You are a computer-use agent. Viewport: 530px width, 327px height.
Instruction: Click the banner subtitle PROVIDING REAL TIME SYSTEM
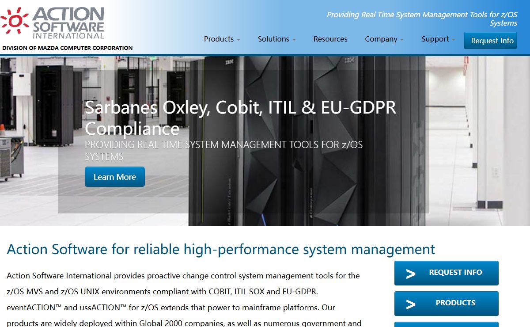[224, 151]
